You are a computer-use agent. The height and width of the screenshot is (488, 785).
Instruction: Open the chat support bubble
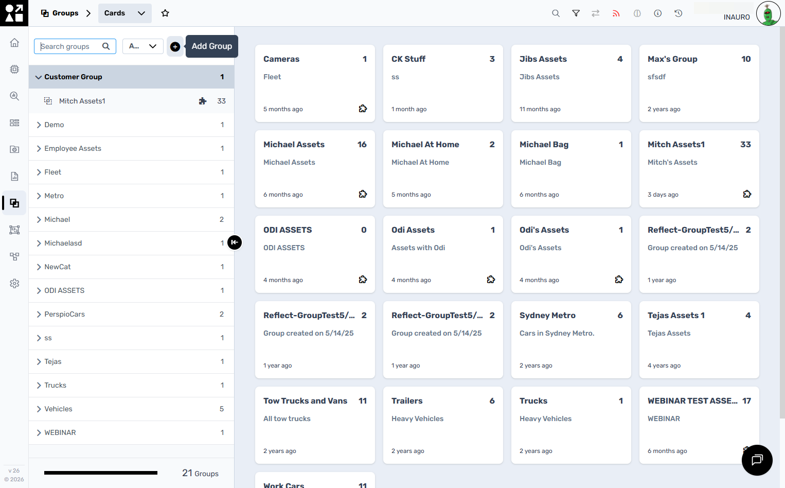tap(757, 460)
